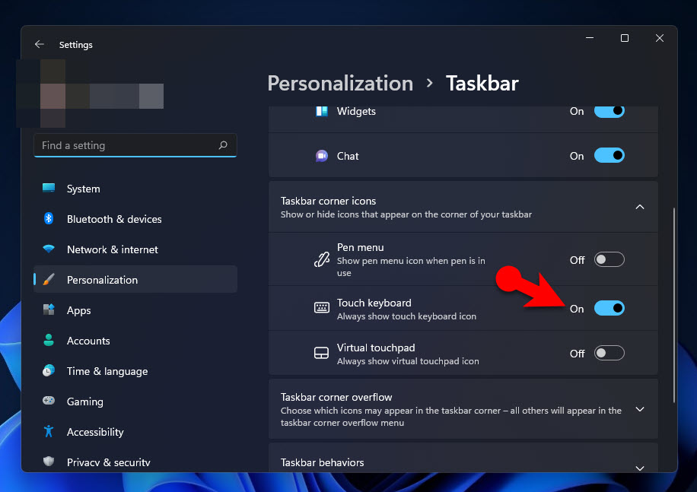Click the System monitor icon
This screenshot has width=697, height=492.
tap(49, 189)
